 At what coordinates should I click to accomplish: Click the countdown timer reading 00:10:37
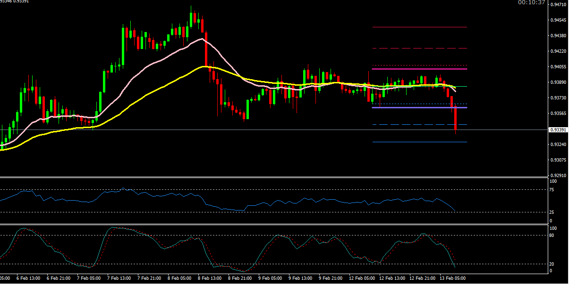tap(531, 2)
